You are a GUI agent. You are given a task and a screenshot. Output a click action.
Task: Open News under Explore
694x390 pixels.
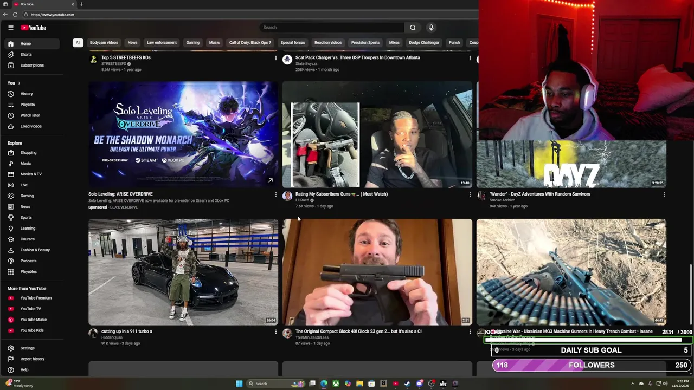tap(32, 207)
